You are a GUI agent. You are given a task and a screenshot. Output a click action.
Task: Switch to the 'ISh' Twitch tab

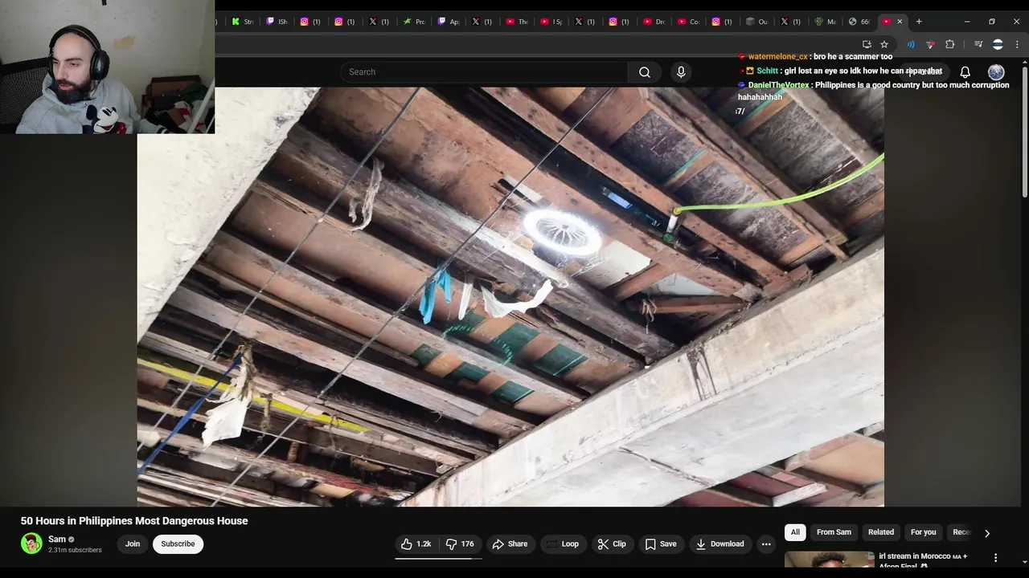coord(277,22)
